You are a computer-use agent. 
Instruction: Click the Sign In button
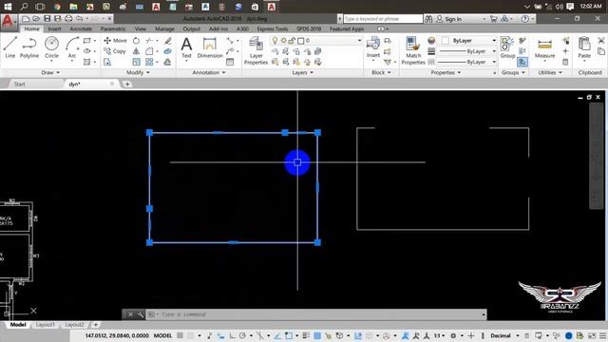(x=449, y=19)
